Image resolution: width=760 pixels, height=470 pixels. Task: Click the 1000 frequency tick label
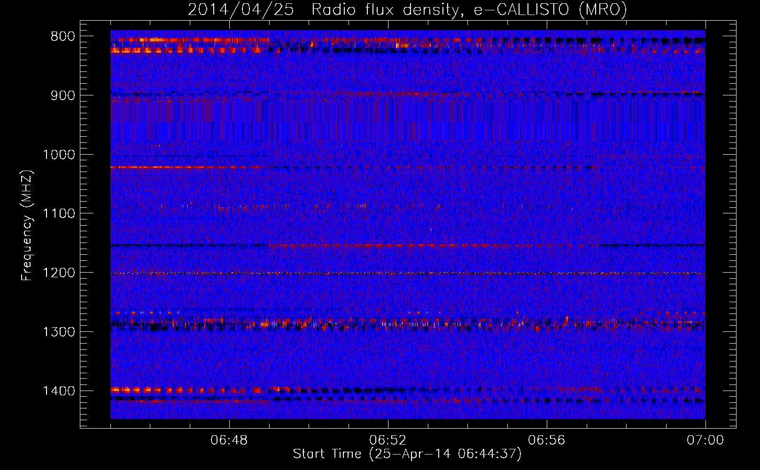pos(59,155)
